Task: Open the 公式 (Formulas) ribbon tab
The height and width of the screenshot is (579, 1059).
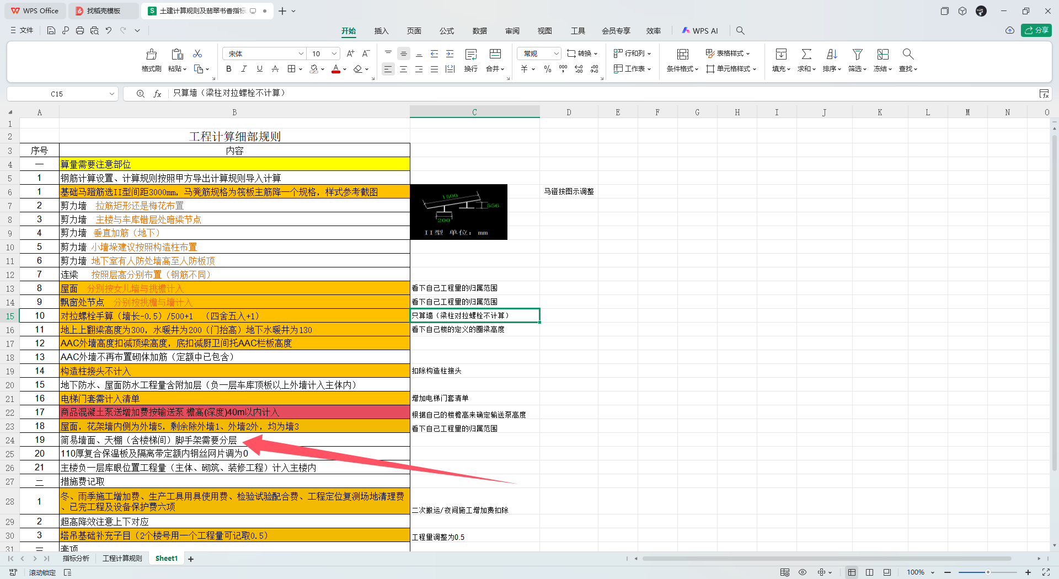Action: tap(447, 31)
